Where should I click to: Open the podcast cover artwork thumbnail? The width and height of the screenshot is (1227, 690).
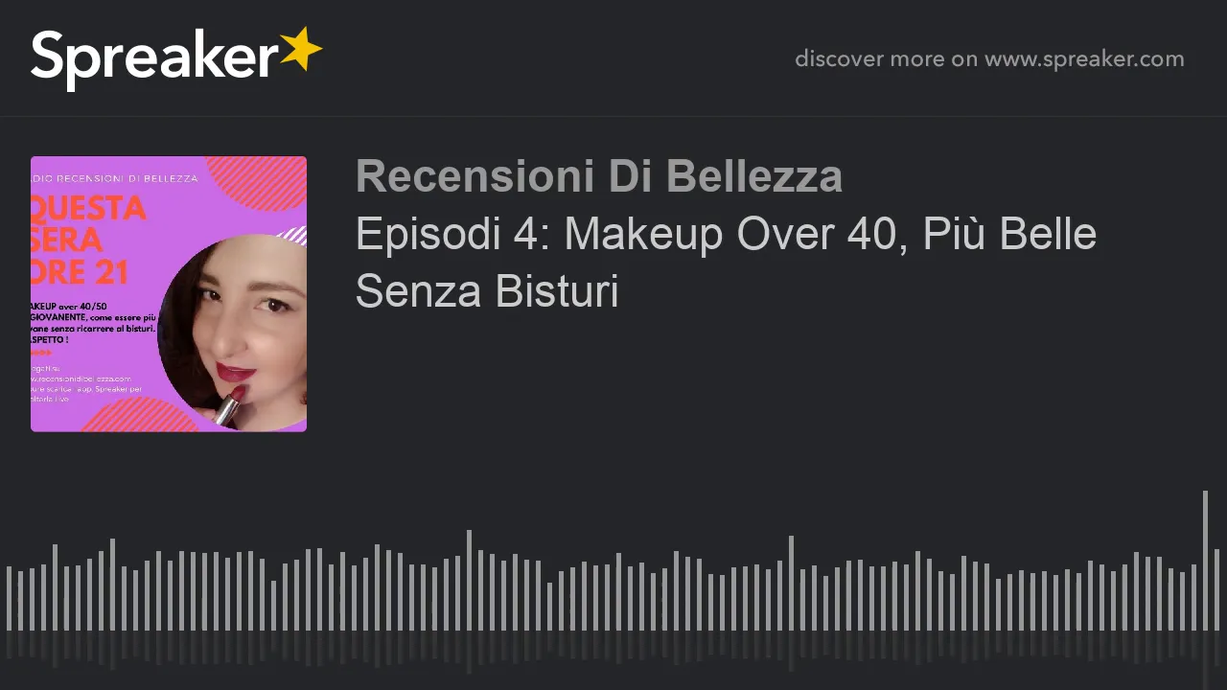pyautogui.click(x=169, y=294)
